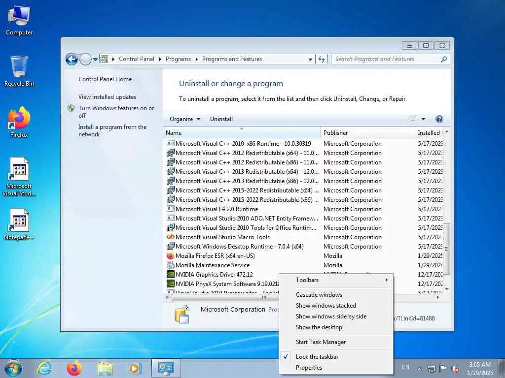
Task: Sort list by Name column header
Action: pos(242,133)
